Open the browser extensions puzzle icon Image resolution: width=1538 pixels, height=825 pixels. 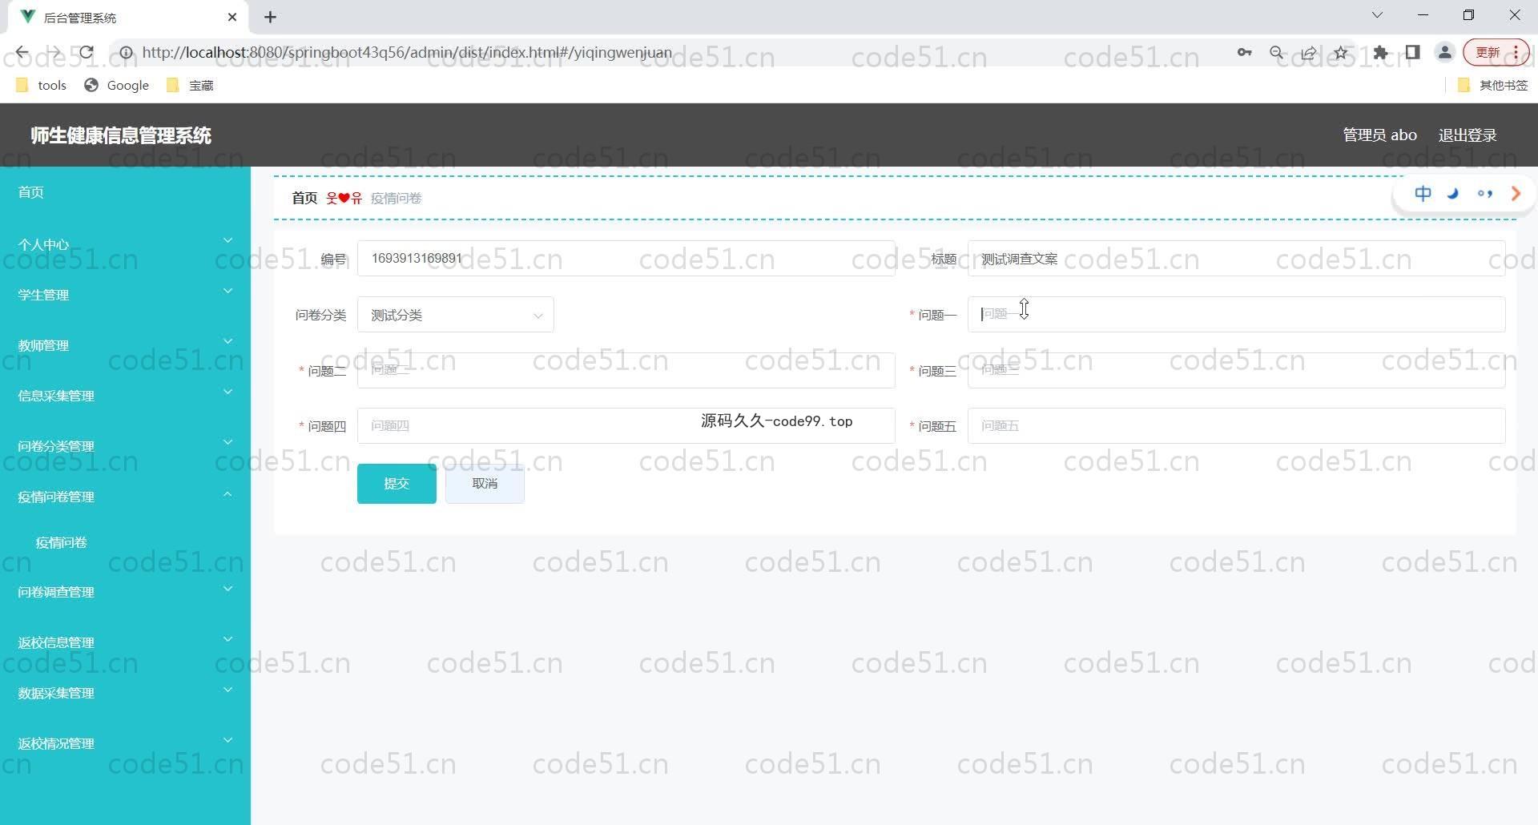pos(1380,53)
